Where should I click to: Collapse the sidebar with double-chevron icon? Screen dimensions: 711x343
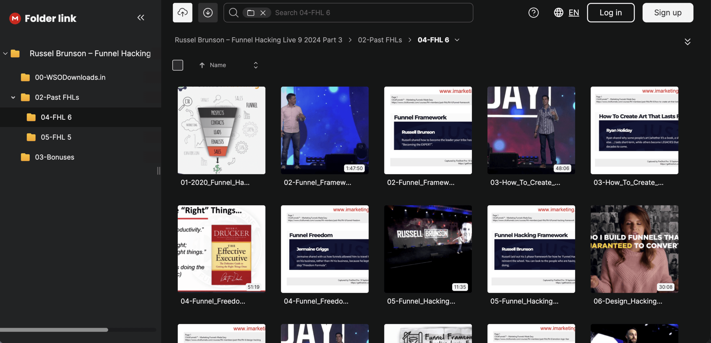tap(141, 18)
